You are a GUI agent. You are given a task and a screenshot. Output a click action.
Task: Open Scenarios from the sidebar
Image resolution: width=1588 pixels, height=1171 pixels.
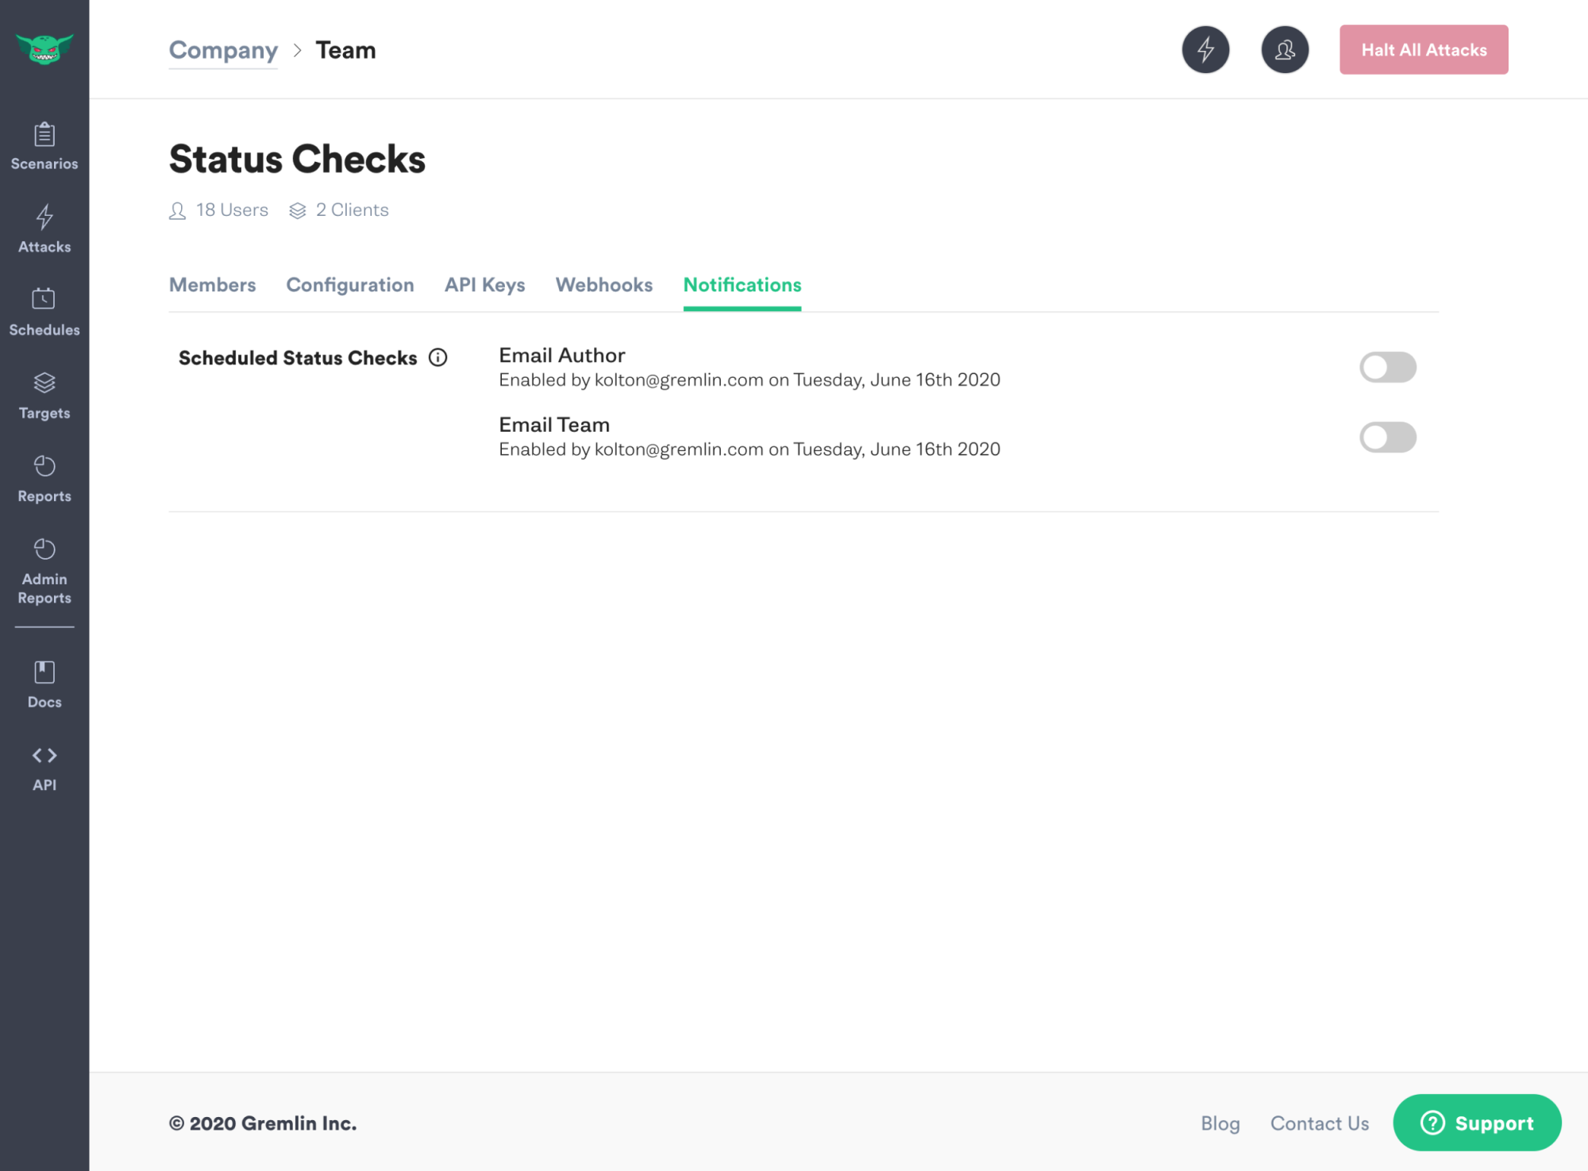pos(44,147)
